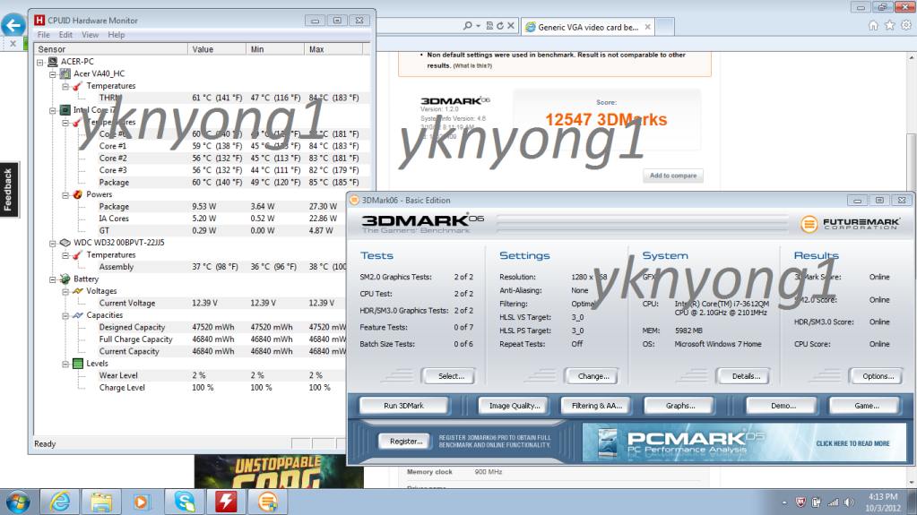
Task: Launch the Demo button
Action: (783, 406)
